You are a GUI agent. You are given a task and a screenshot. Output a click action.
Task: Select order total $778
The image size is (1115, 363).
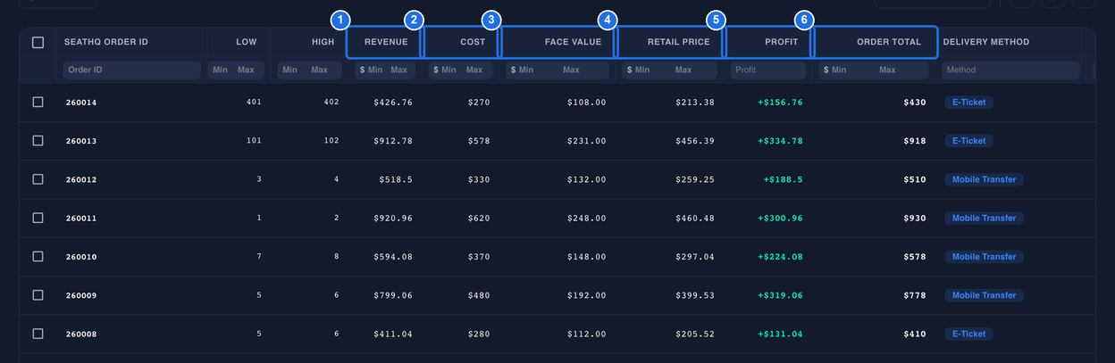pos(915,295)
